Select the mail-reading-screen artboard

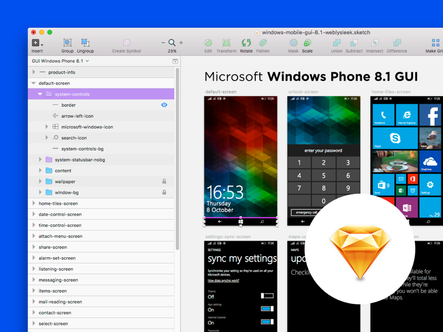pyautogui.click(x=101, y=302)
